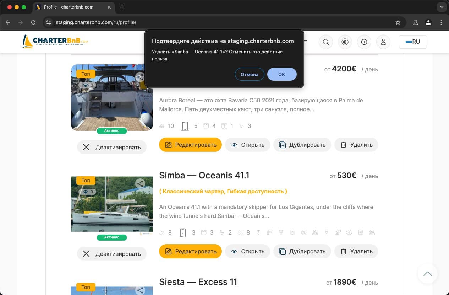
Task: Click the plus add-listing icon
Action: pyautogui.click(x=364, y=42)
